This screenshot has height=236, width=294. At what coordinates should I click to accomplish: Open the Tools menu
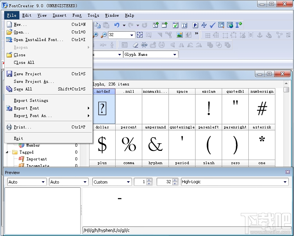point(94,15)
